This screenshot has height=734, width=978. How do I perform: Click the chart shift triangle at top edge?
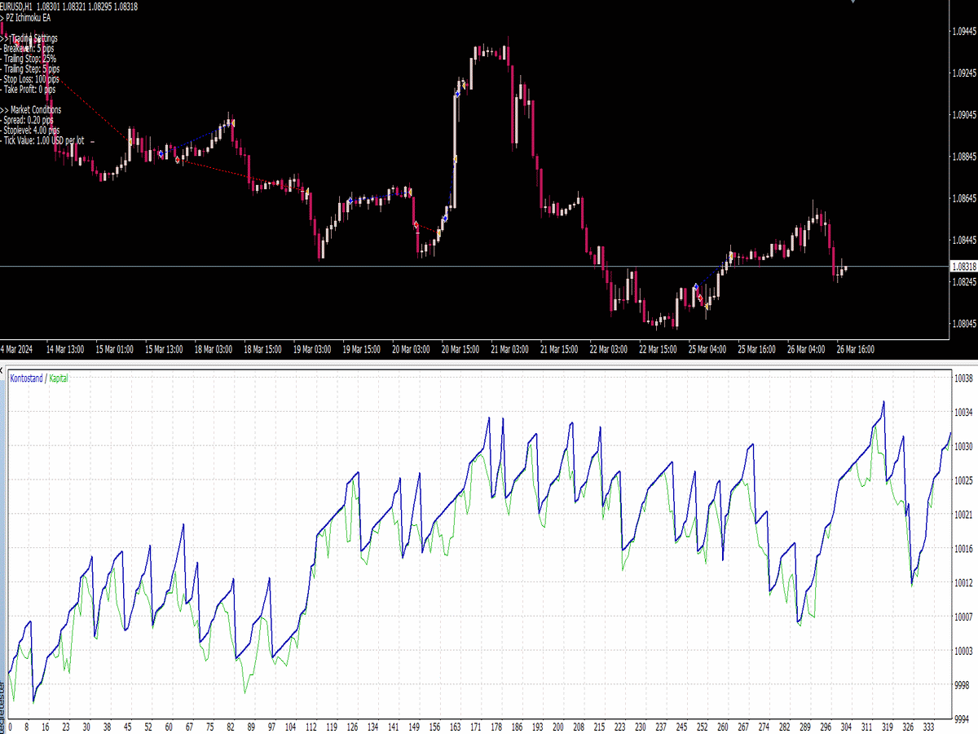point(854,2)
